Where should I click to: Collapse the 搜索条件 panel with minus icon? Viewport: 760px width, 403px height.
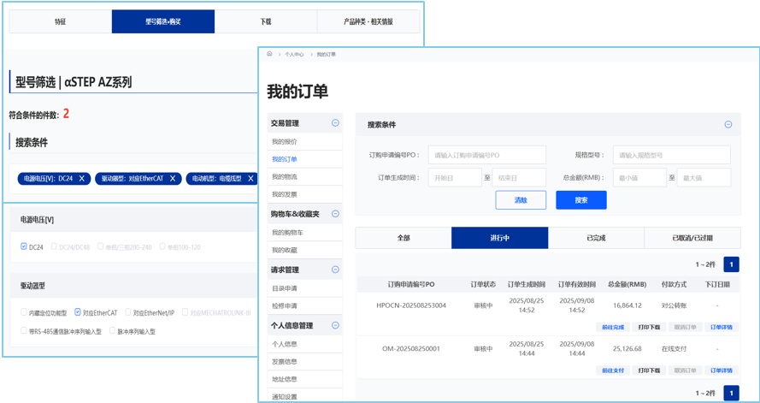point(728,125)
